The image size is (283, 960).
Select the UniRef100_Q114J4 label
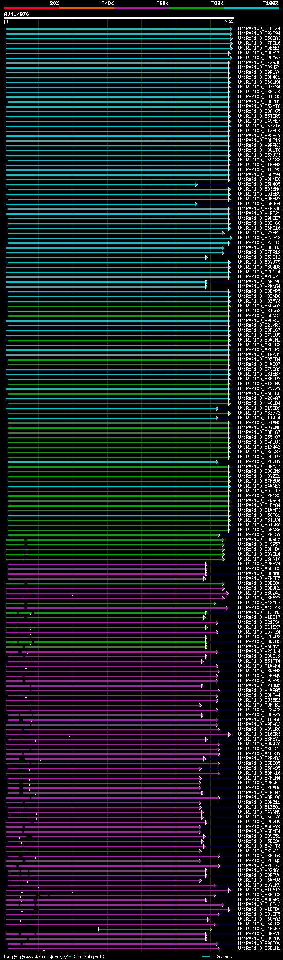(259, 418)
